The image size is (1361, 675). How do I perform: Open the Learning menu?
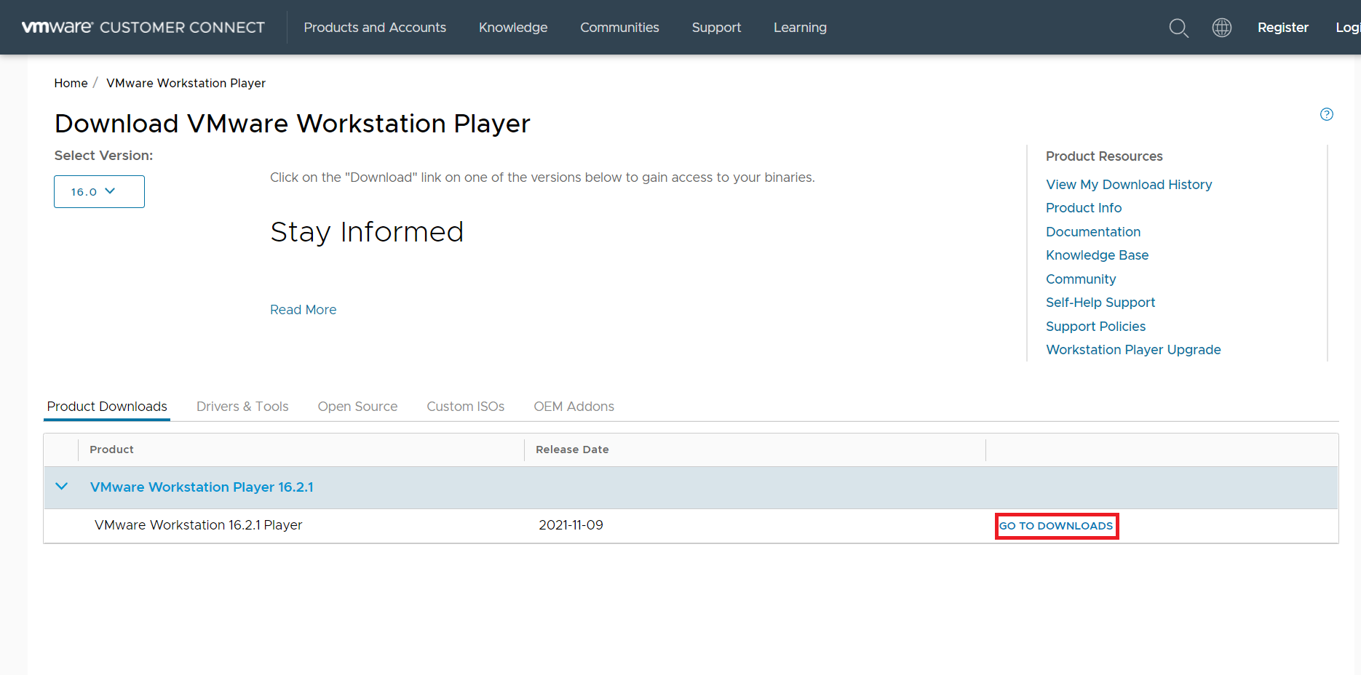click(800, 28)
